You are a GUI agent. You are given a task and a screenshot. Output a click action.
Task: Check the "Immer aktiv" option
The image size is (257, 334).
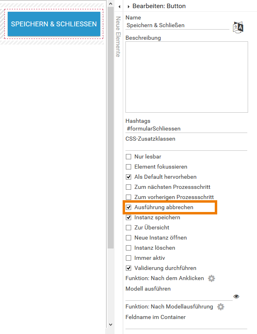(x=128, y=258)
